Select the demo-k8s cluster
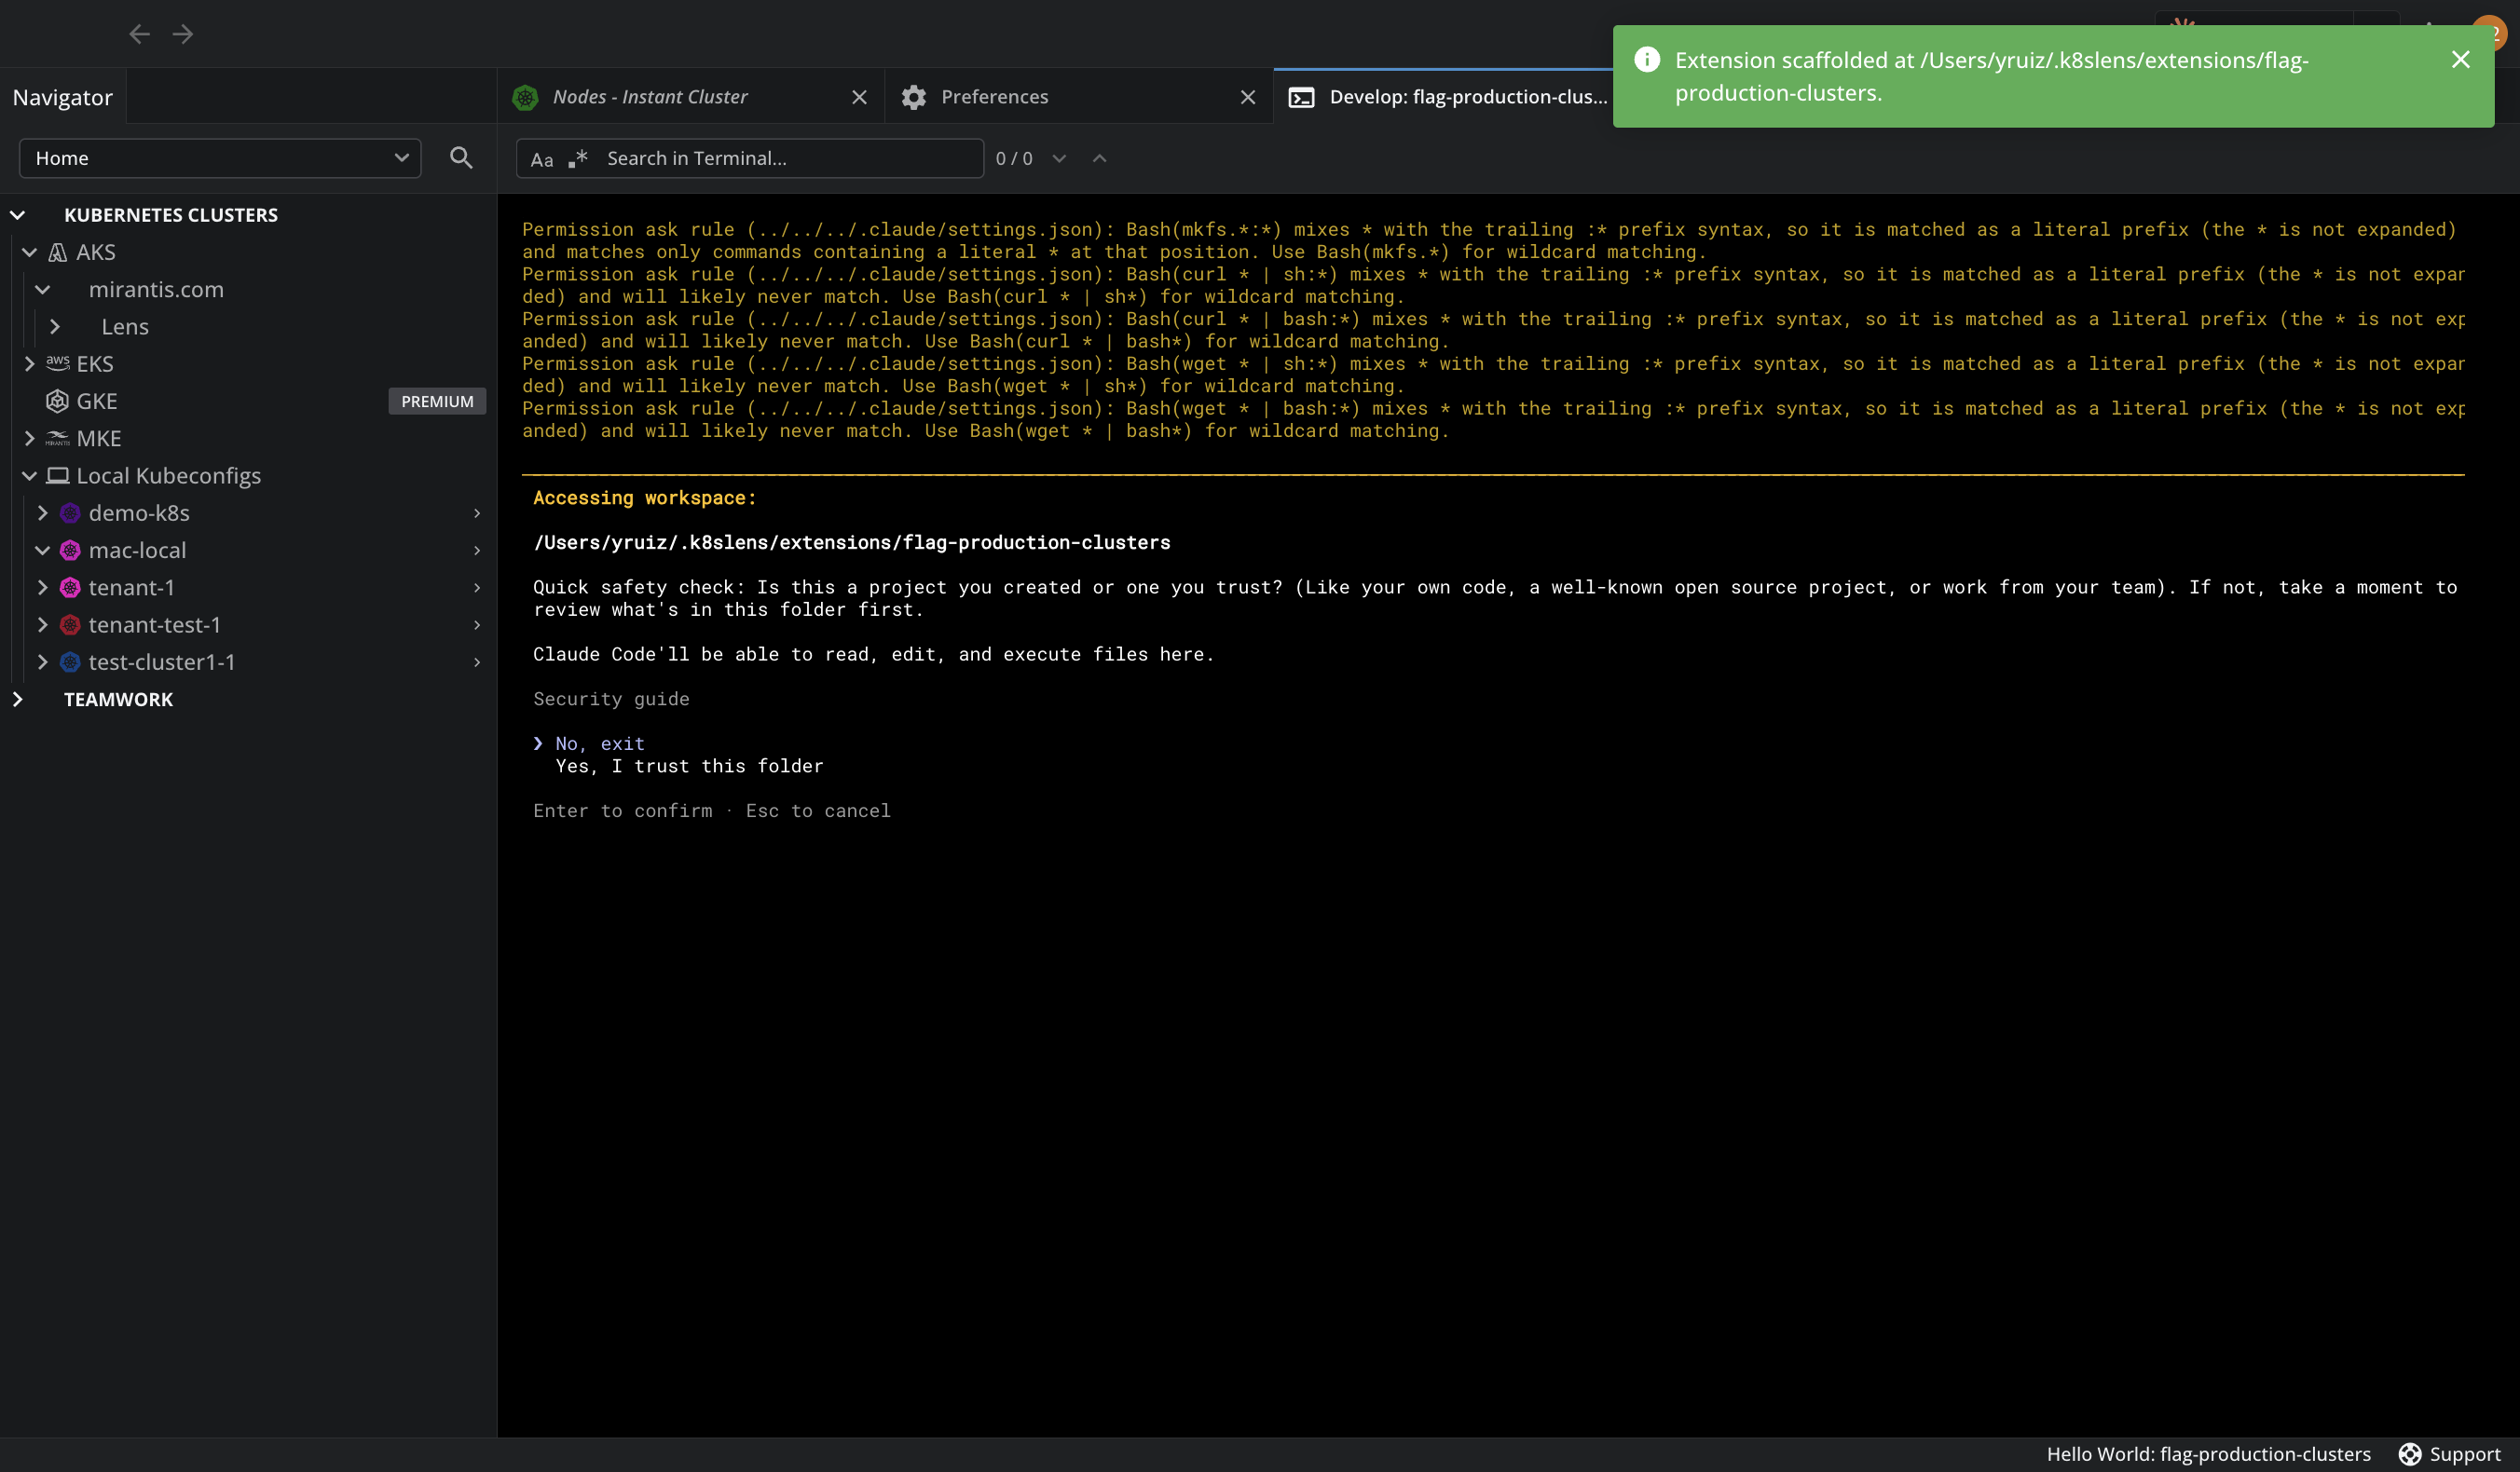 coord(139,513)
